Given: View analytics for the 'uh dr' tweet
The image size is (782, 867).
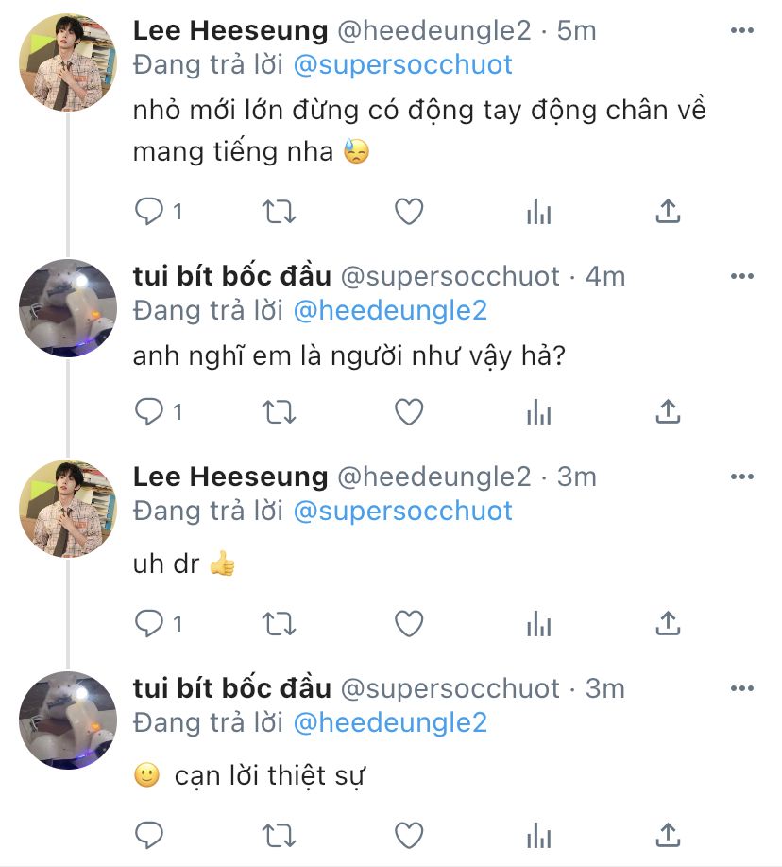Looking at the screenshot, I should coord(538,623).
